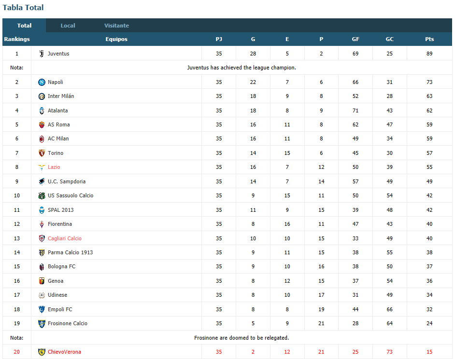Image resolution: width=455 pixels, height=359 pixels.
Task: Open the Empoli FC team link
Action: point(60,309)
